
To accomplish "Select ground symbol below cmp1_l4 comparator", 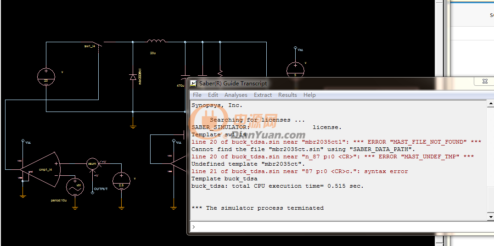I will point(22,196).
